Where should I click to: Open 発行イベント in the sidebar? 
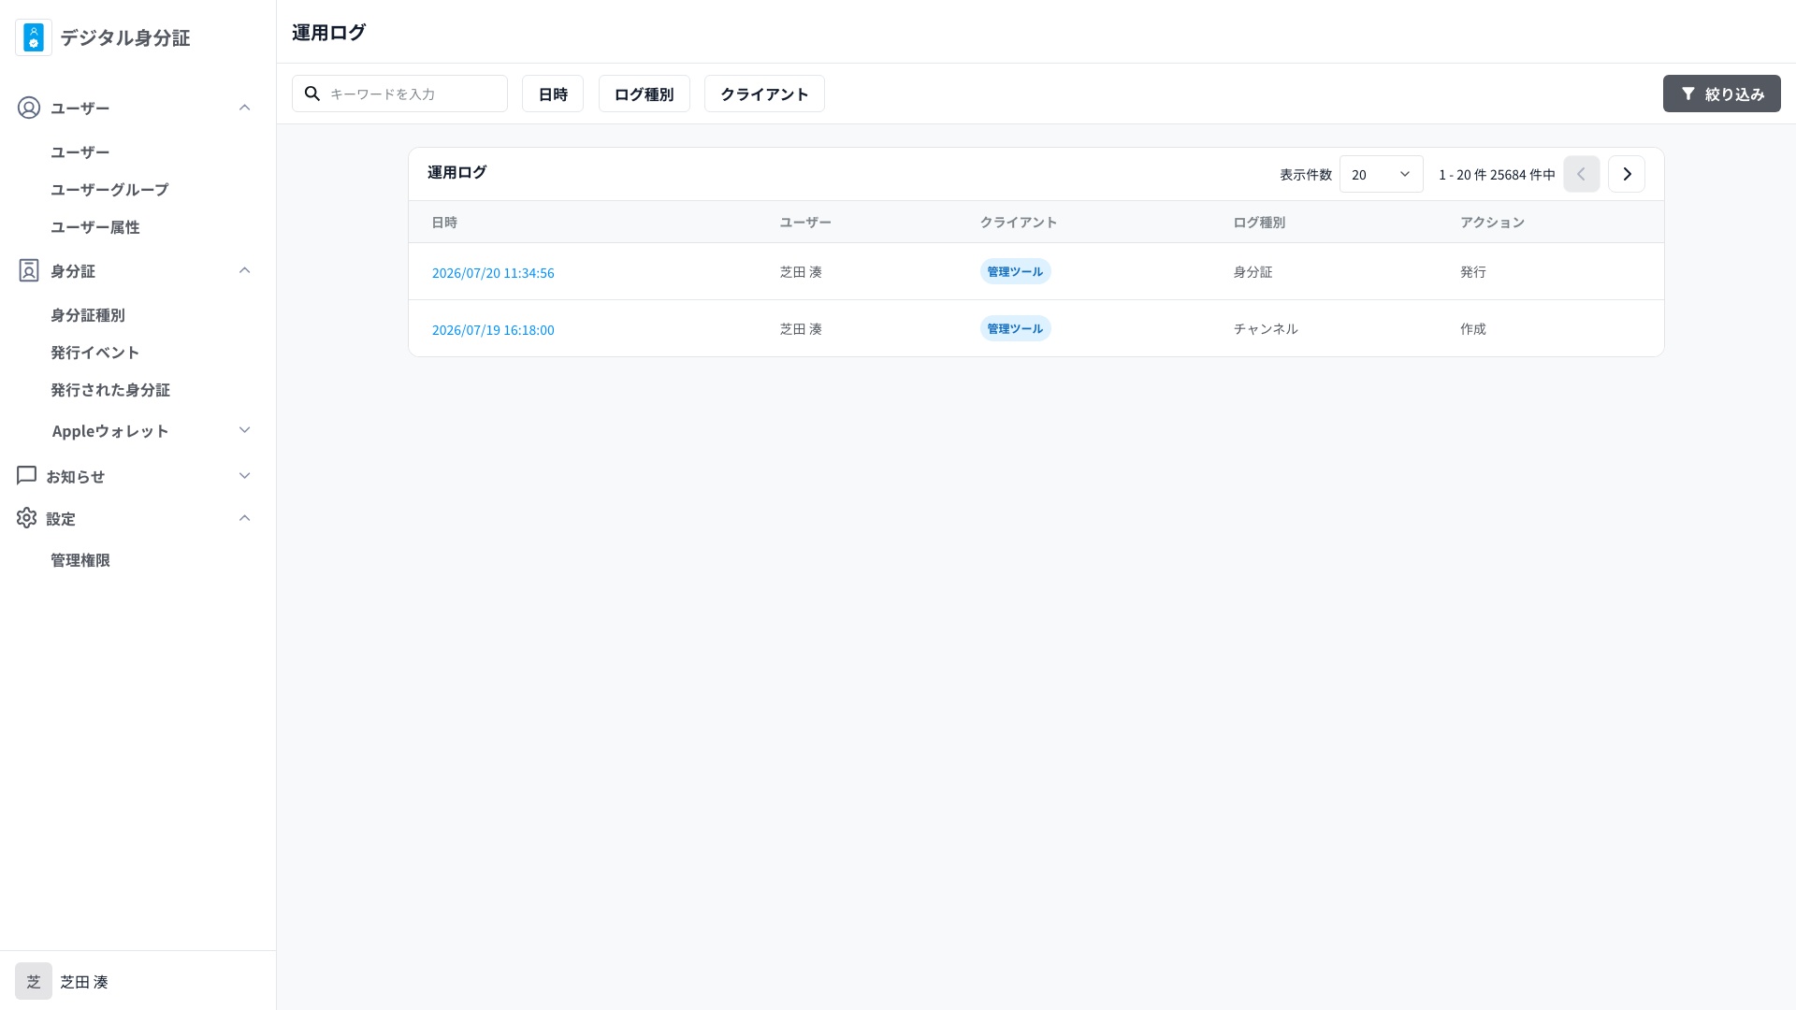[95, 353]
